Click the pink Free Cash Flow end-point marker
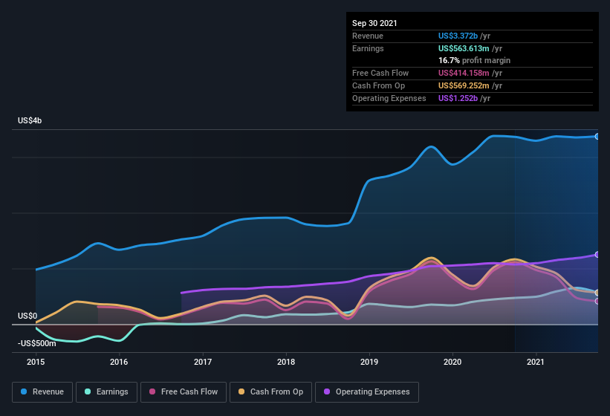Screen dimensions: 610x416 tap(597, 301)
